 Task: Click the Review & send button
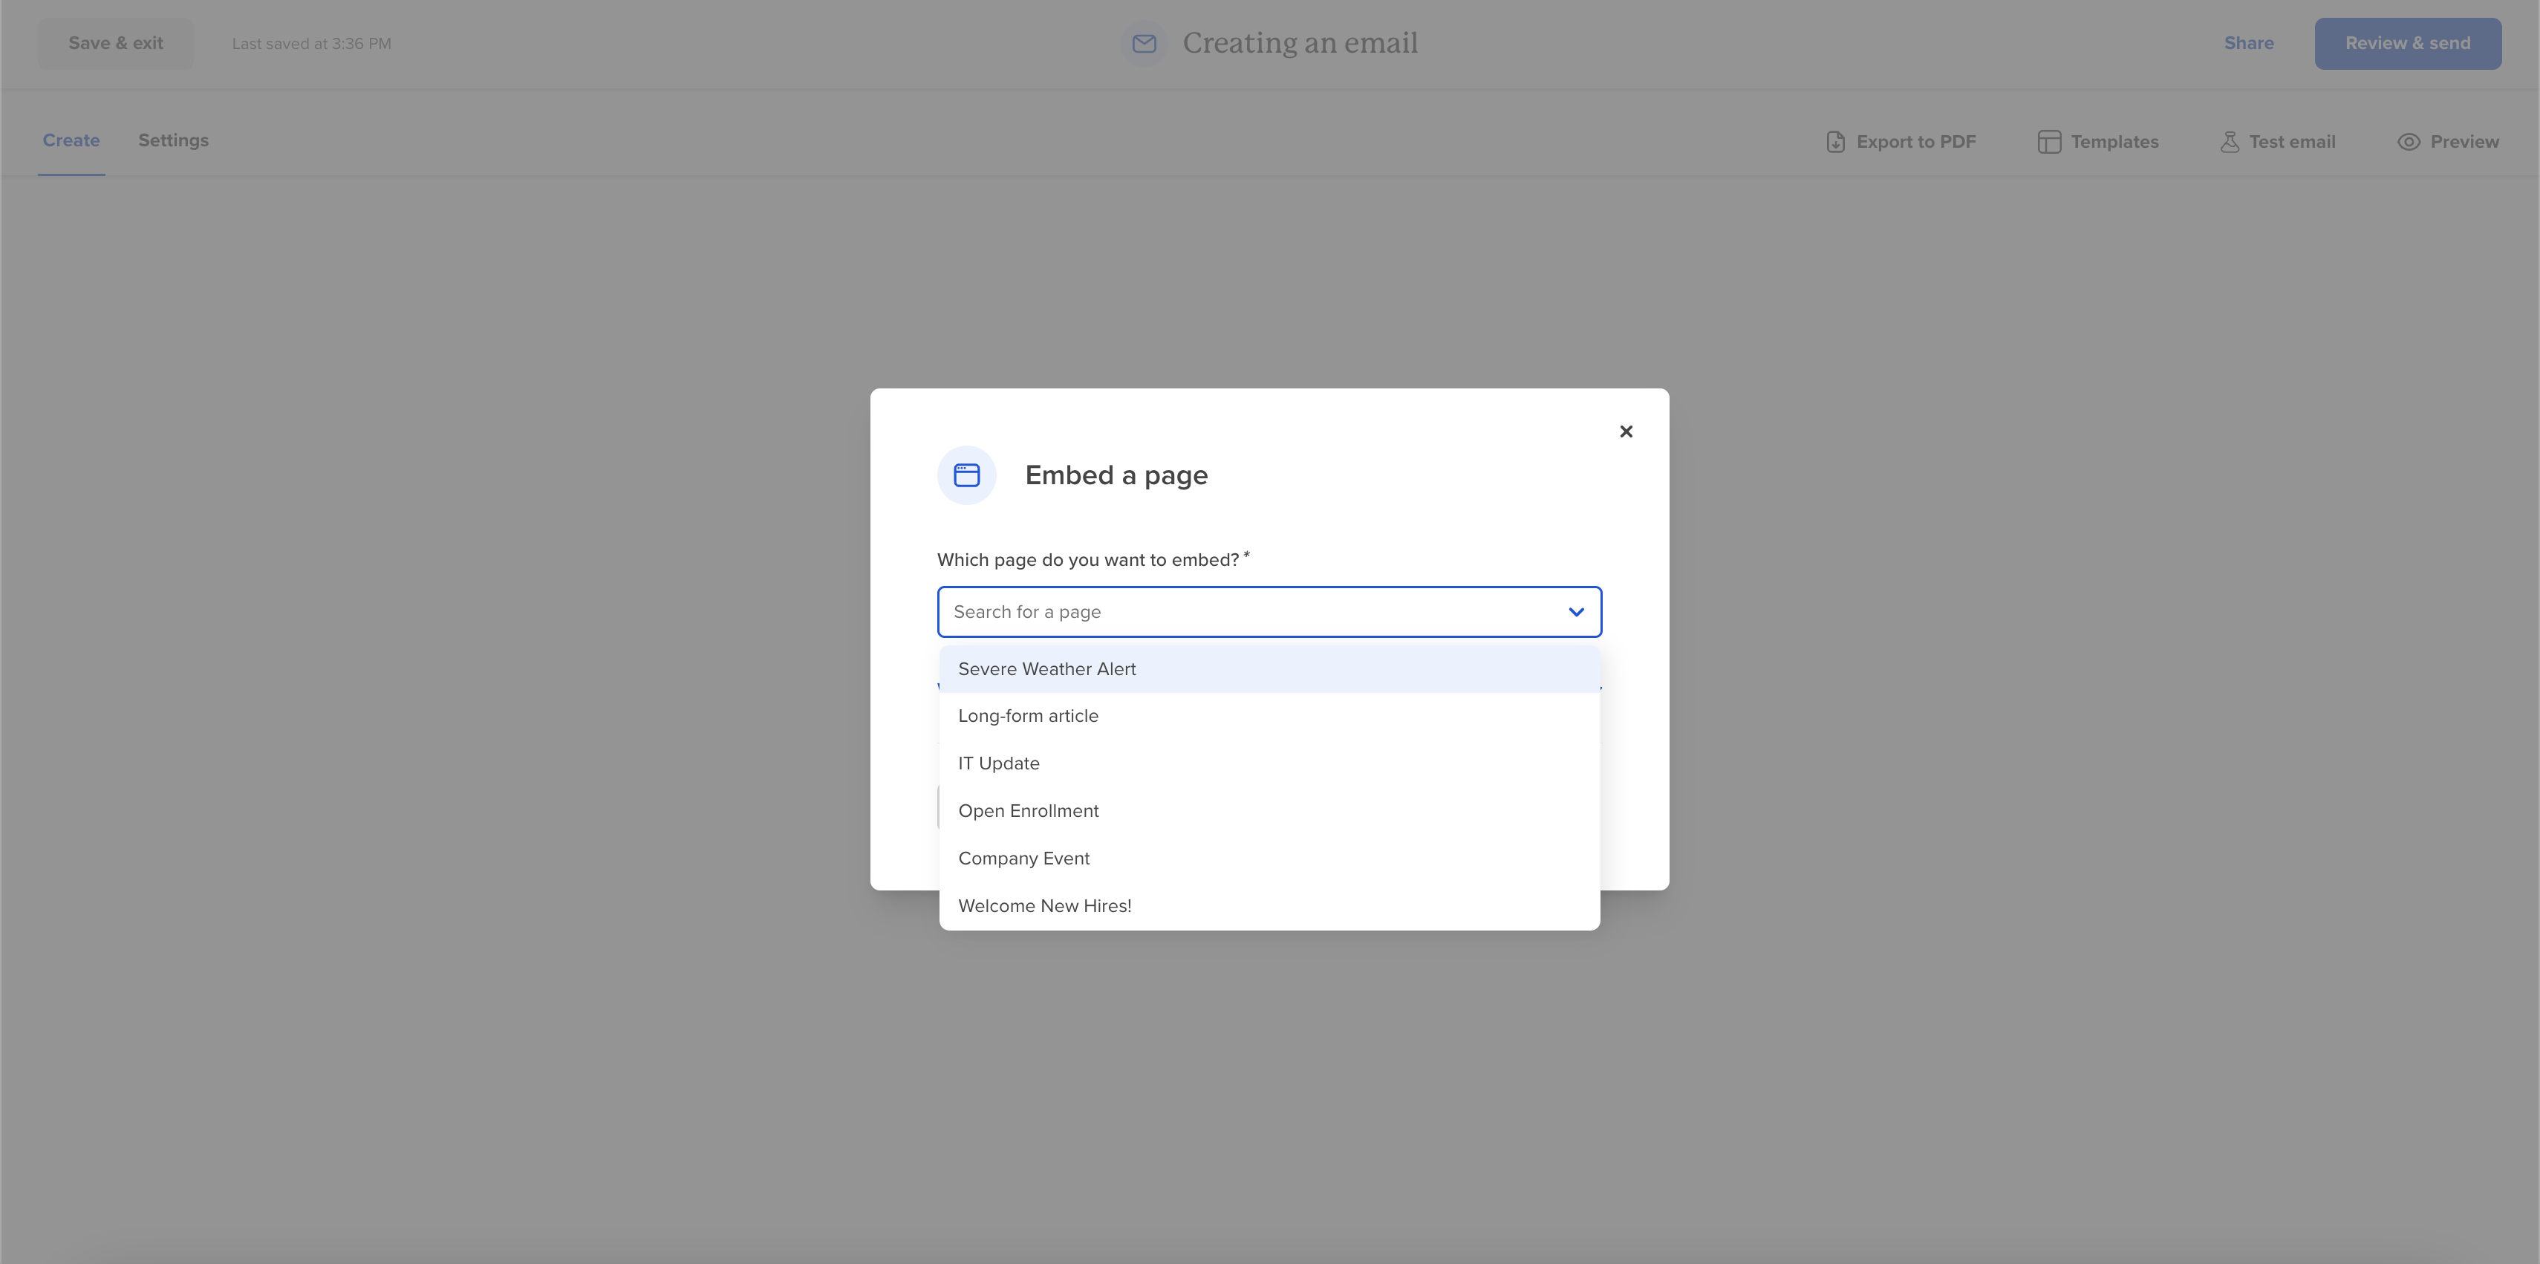(2407, 43)
